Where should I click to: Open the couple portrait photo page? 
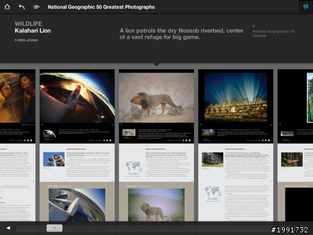(18, 98)
